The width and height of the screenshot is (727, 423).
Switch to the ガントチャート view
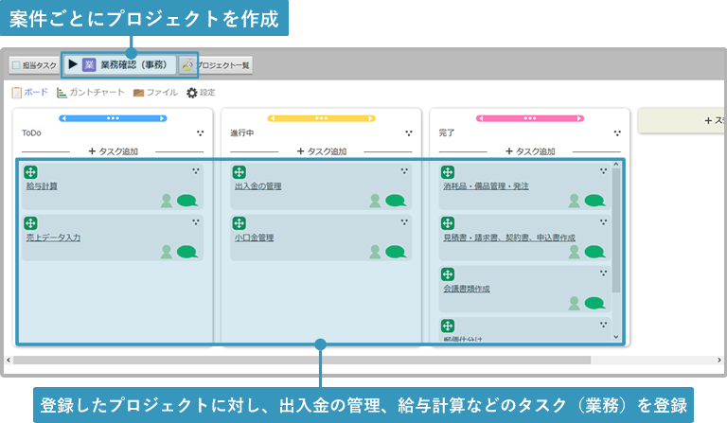tap(91, 92)
